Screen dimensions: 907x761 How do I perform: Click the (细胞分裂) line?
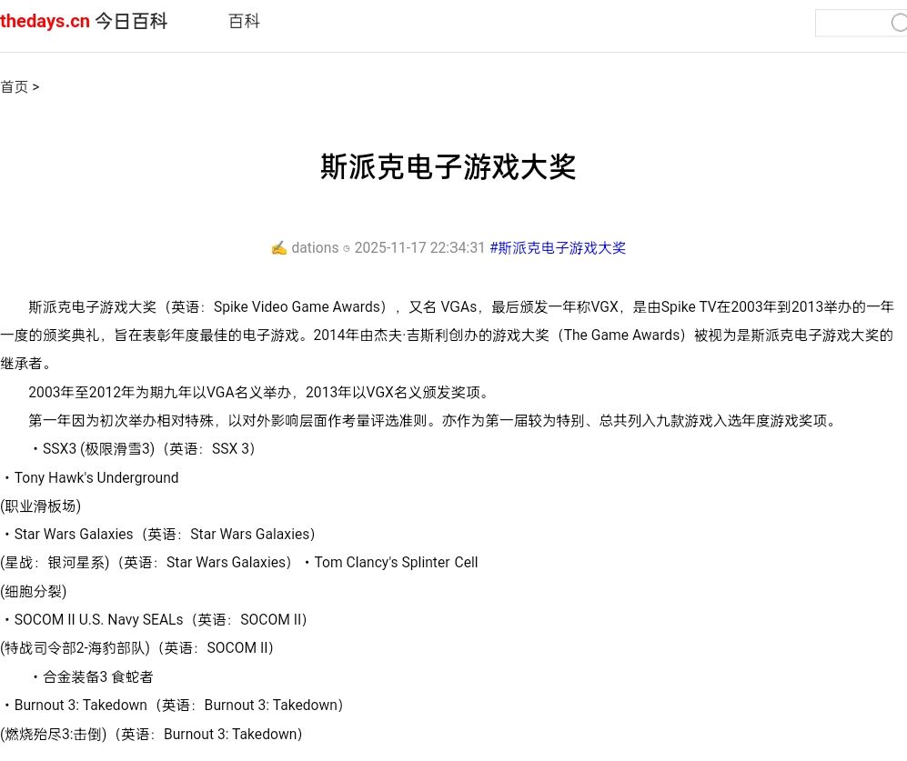[x=34, y=591]
